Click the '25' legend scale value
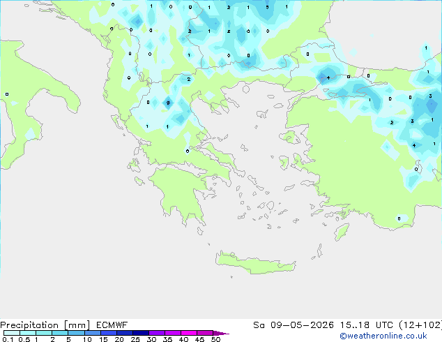Screen dimensions: 442x342 pos(135,339)
